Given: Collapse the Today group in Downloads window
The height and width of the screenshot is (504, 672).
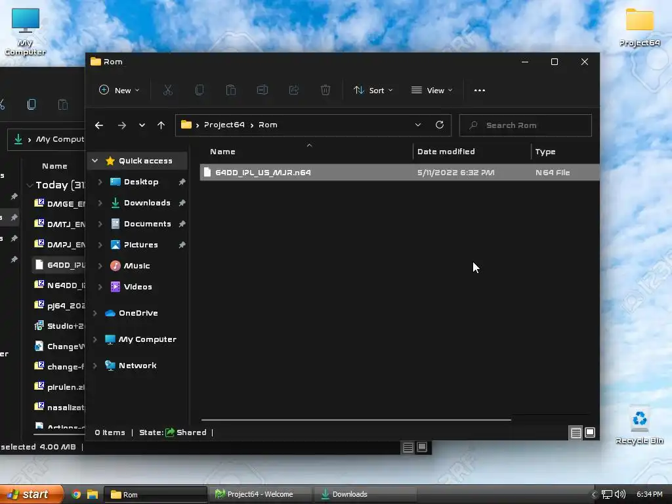Looking at the screenshot, I should [x=30, y=185].
